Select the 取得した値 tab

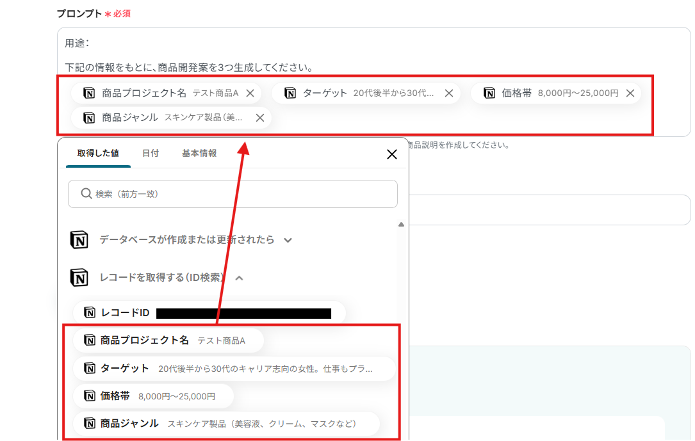pos(97,154)
